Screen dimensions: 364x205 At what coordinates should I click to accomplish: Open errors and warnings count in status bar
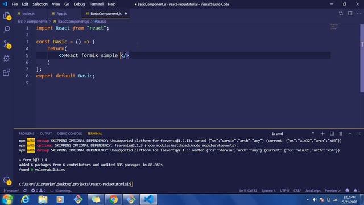pos(38,191)
